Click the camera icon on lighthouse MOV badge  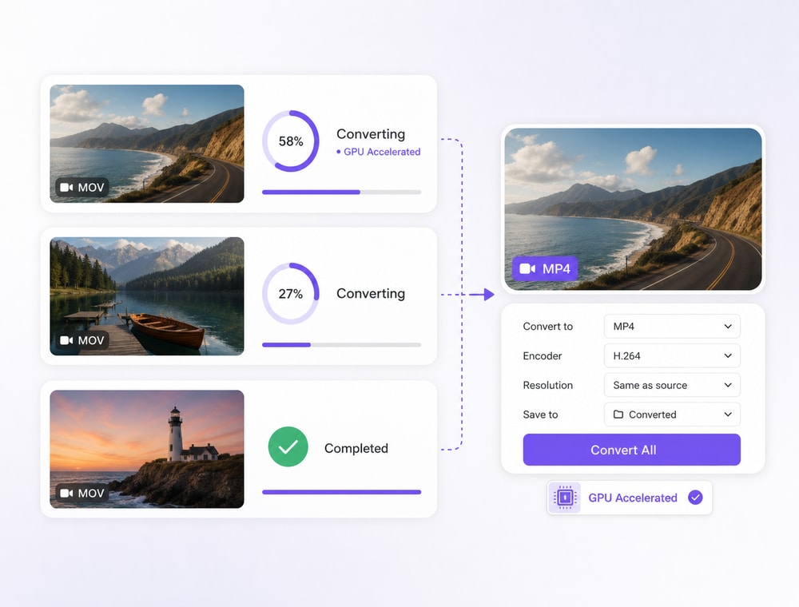(67, 493)
